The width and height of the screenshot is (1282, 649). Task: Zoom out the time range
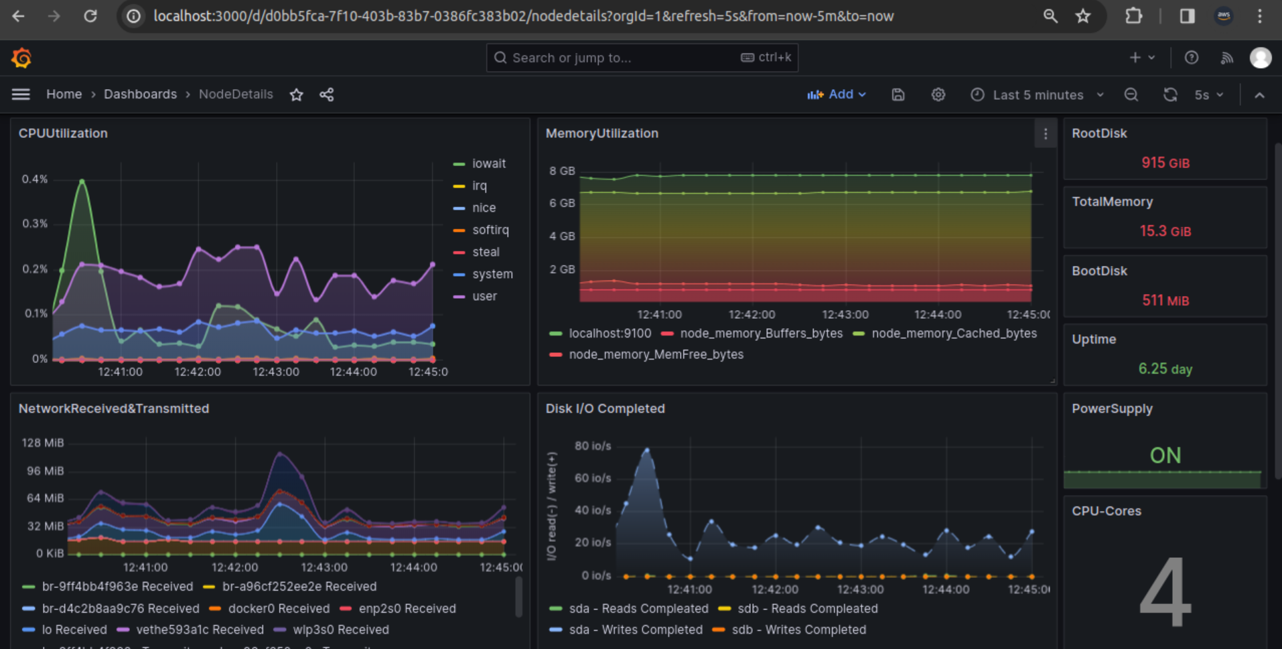click(x=1131, y=94)
